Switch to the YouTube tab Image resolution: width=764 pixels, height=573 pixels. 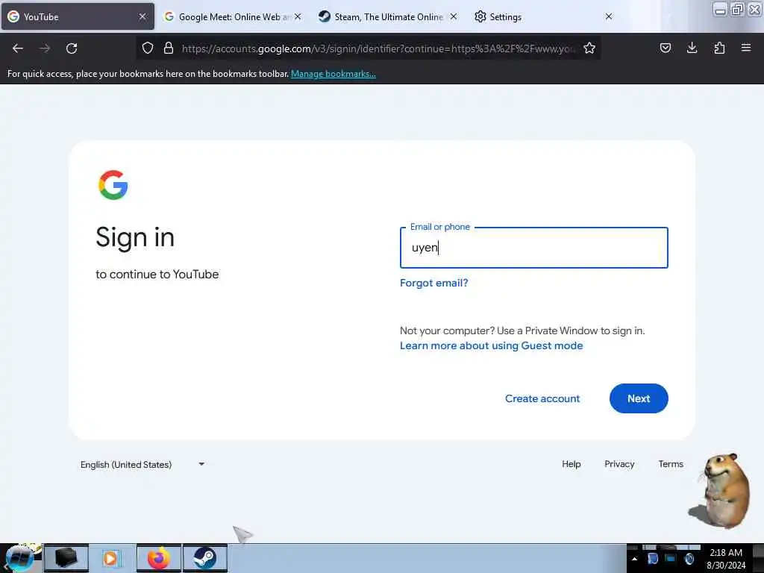(78, 16)
